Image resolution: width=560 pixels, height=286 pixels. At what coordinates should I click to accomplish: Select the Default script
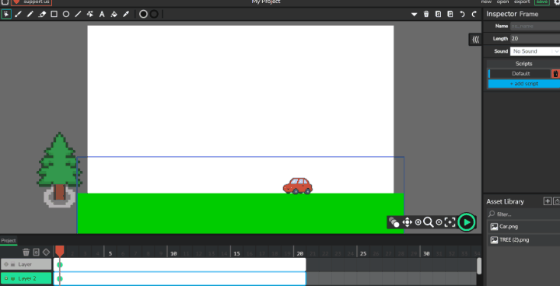coord(520,74)
